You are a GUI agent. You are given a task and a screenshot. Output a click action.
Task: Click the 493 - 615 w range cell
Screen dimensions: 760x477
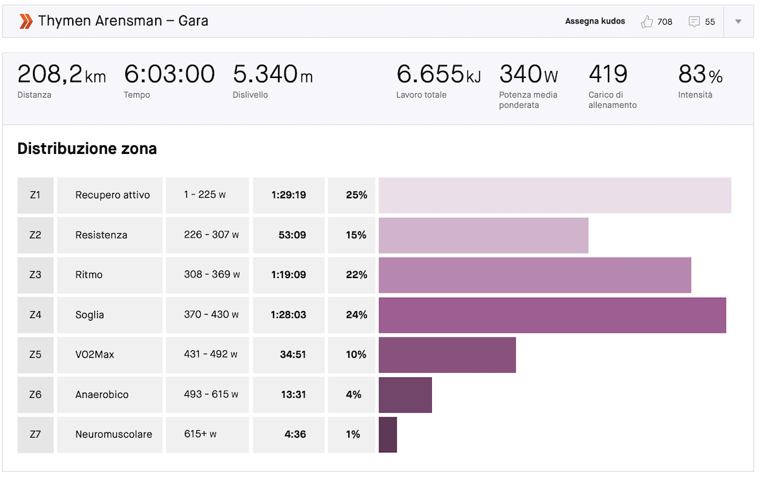point(208,395)
